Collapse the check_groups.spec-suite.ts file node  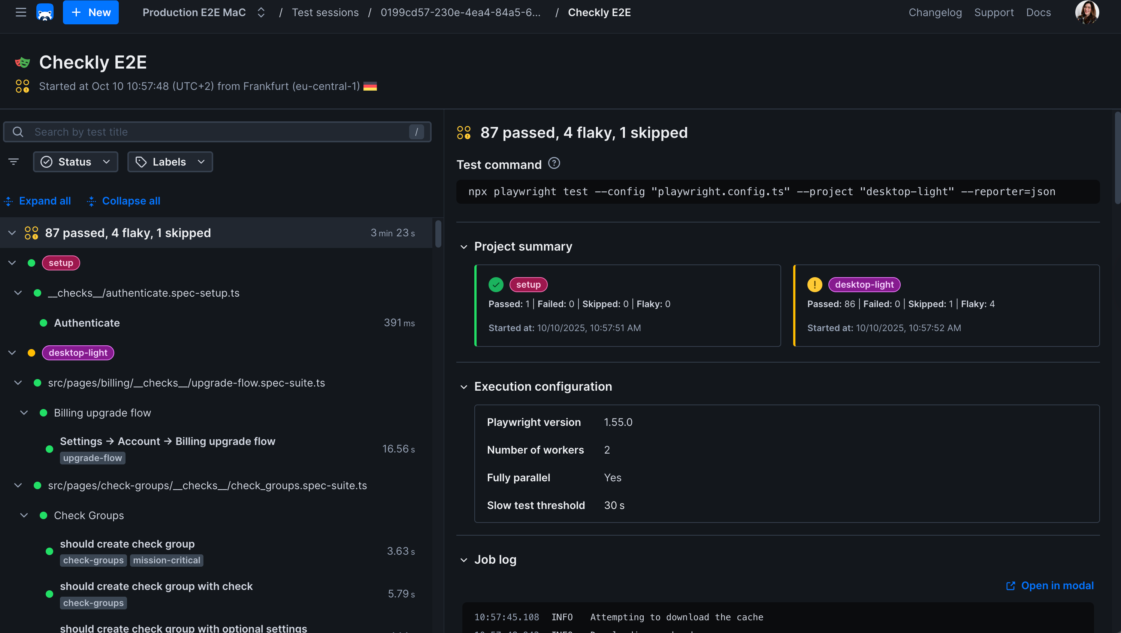(x=18, y=485)
